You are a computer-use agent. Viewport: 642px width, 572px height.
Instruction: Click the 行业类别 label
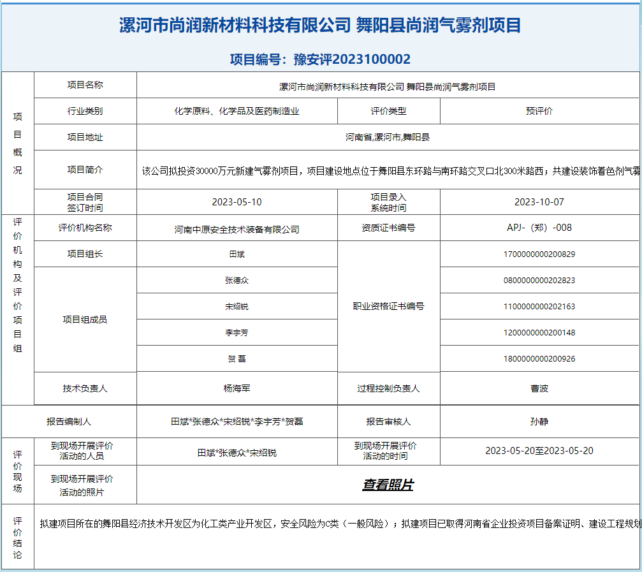coord(85,111)
